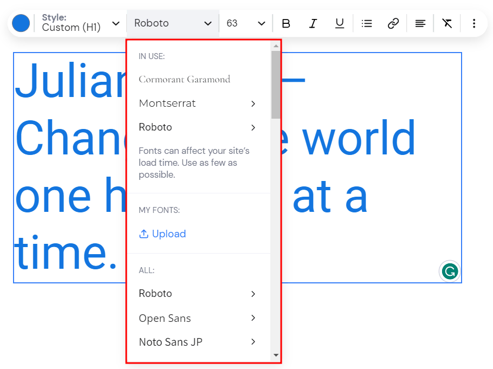Image resolution: width=493 pixels, height=369 pixels.
Task: Expand Noto Sans JP submenu arrow
Action: click(253, 341)
